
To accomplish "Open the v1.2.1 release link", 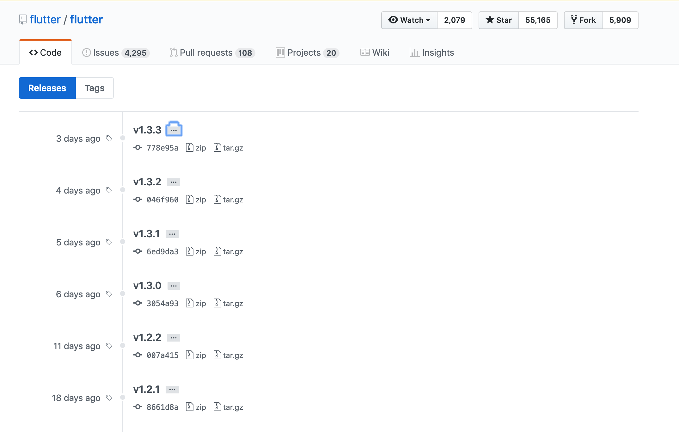I will pyautogui.click(x=146, y=389).
